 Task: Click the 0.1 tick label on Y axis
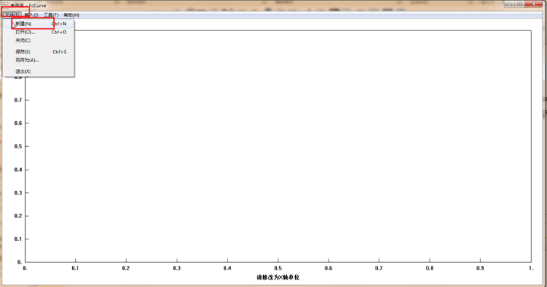17,239
